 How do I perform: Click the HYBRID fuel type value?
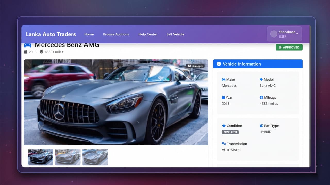pyautogui.click(x=266, y=132)
